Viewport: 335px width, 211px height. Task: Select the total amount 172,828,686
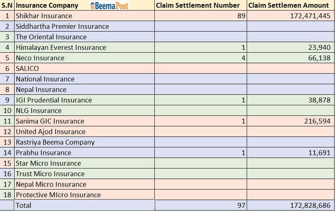click(310, 205)
